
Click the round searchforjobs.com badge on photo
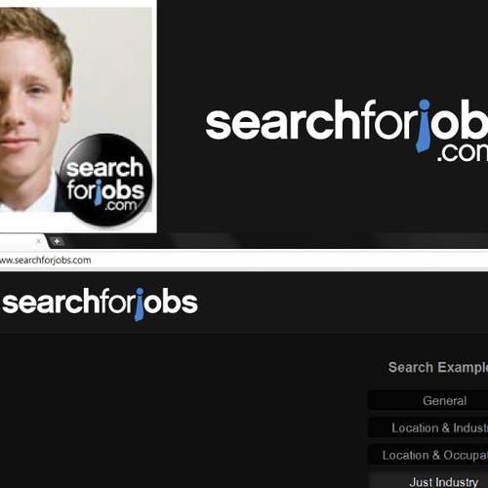(x=106, y=180)
